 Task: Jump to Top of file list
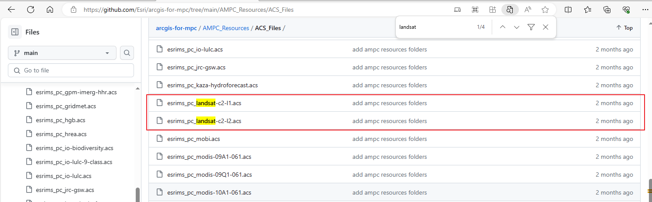click(x=624, y=27)
